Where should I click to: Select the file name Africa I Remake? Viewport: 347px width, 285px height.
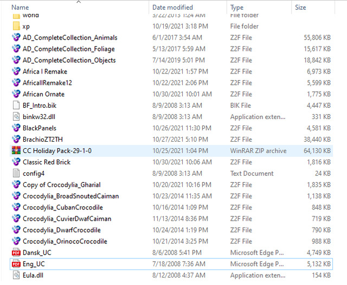tap(45, 71)
